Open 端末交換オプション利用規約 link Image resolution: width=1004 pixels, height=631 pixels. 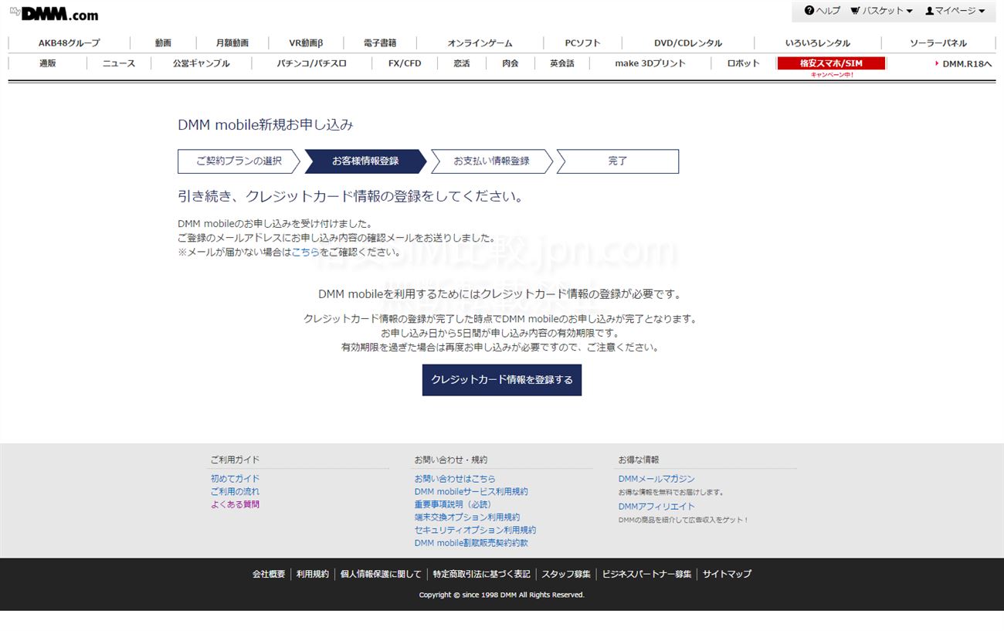(x=467, y=517)
